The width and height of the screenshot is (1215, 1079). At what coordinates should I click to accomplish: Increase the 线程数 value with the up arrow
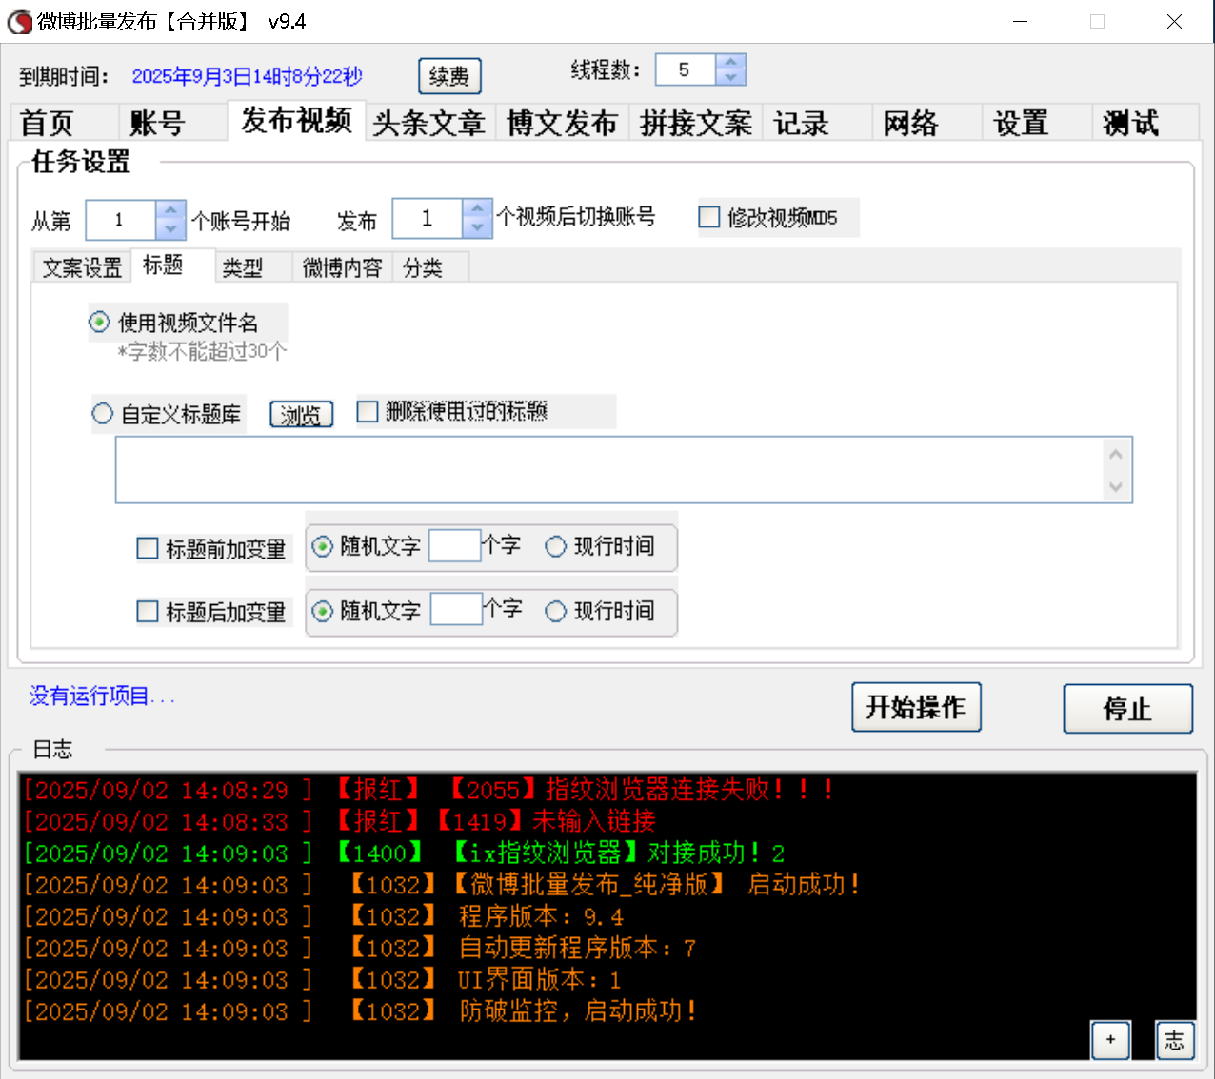pos(730,61)
